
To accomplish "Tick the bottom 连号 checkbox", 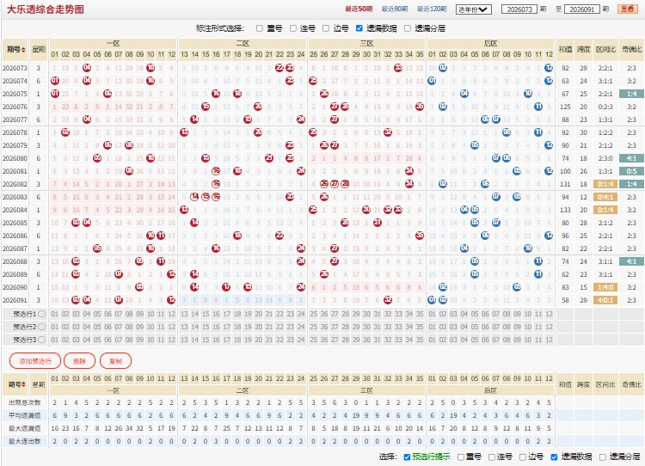I will (492, 457).
